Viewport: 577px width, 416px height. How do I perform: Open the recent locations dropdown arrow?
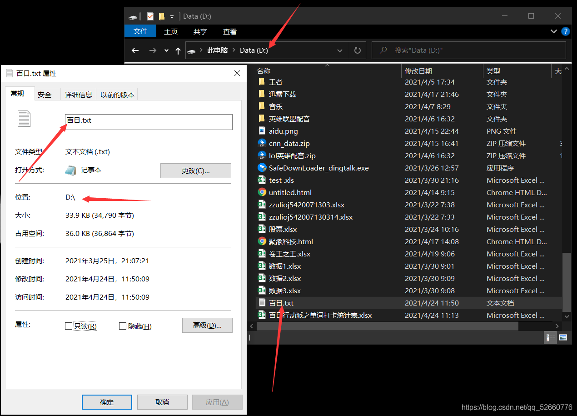[166, 50]
